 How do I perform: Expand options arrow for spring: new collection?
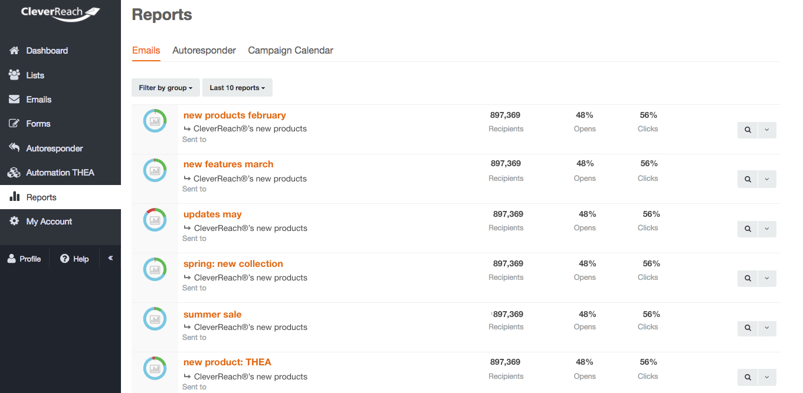point(767,278)
